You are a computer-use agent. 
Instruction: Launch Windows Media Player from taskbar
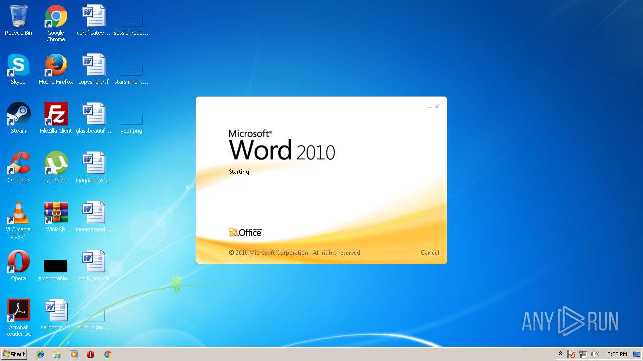coord(74,354)
